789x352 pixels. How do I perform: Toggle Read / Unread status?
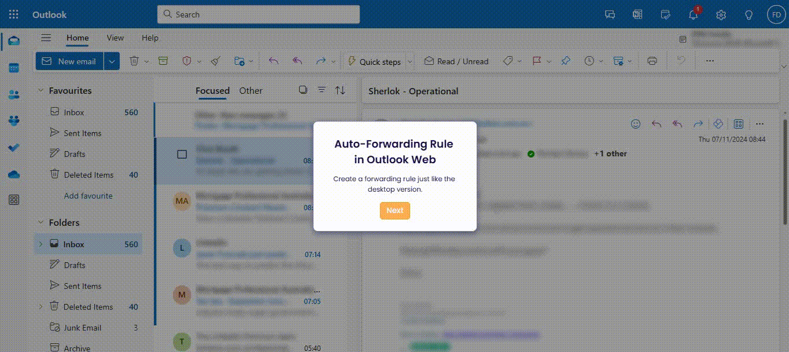click(456, 61)
